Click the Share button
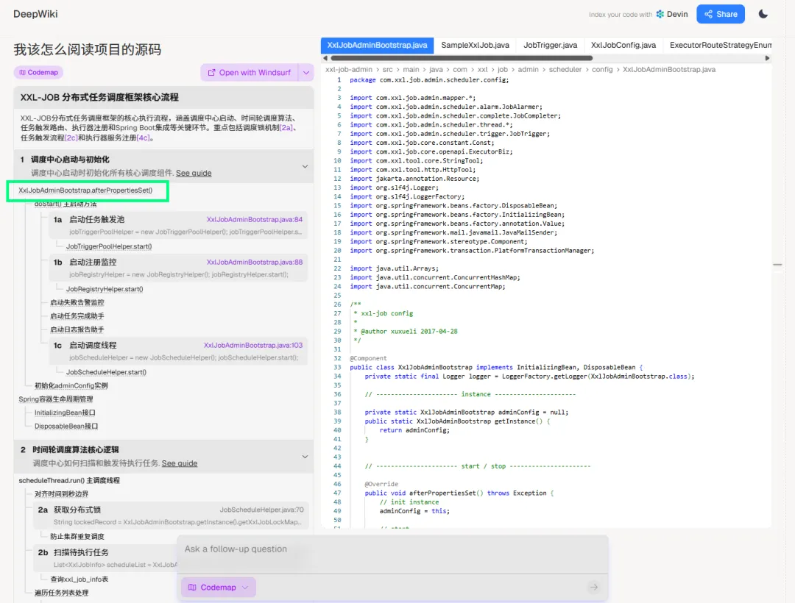This screenshot has width=795, height=603. coord(721,14)
